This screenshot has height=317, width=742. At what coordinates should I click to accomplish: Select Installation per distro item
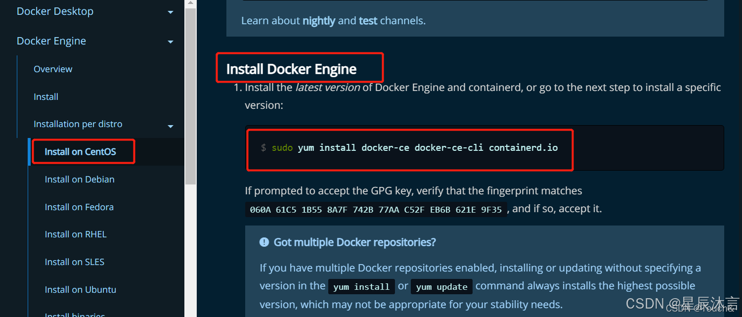78,124
